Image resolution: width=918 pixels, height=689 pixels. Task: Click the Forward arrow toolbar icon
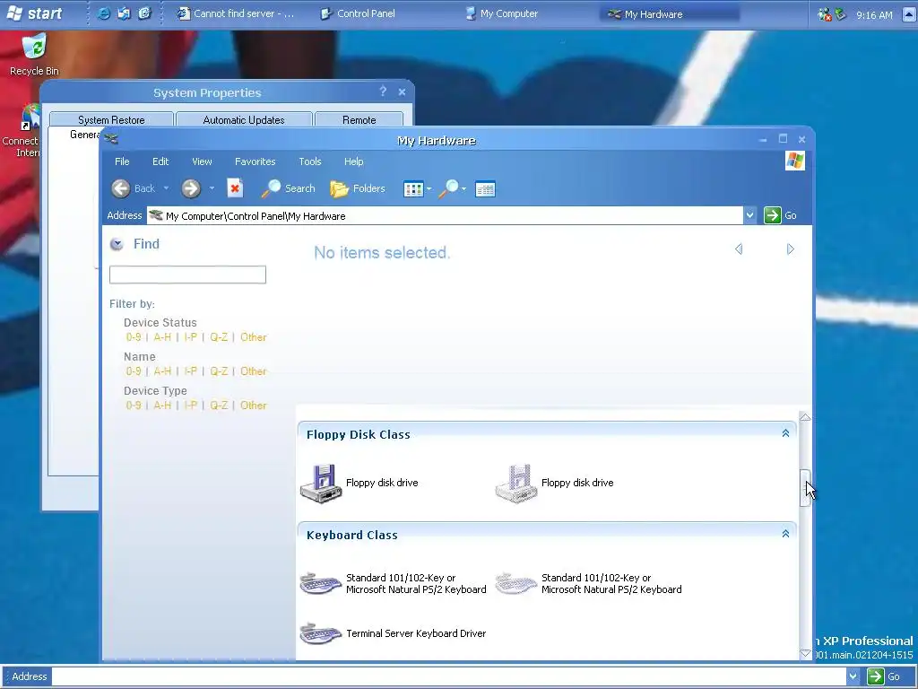coord(191,188)
